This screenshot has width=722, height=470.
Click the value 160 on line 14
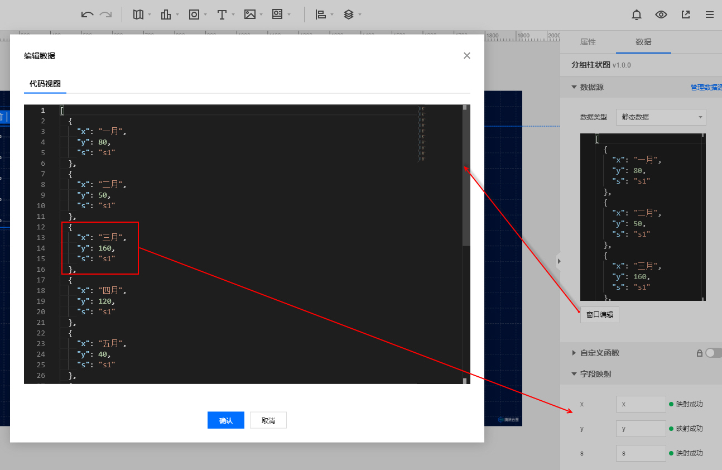click(105, 248)
